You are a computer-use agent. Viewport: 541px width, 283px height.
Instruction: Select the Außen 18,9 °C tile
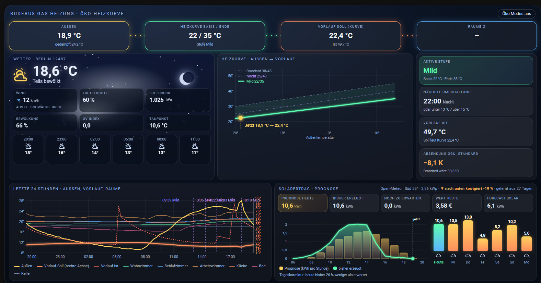tap(69, 36)
